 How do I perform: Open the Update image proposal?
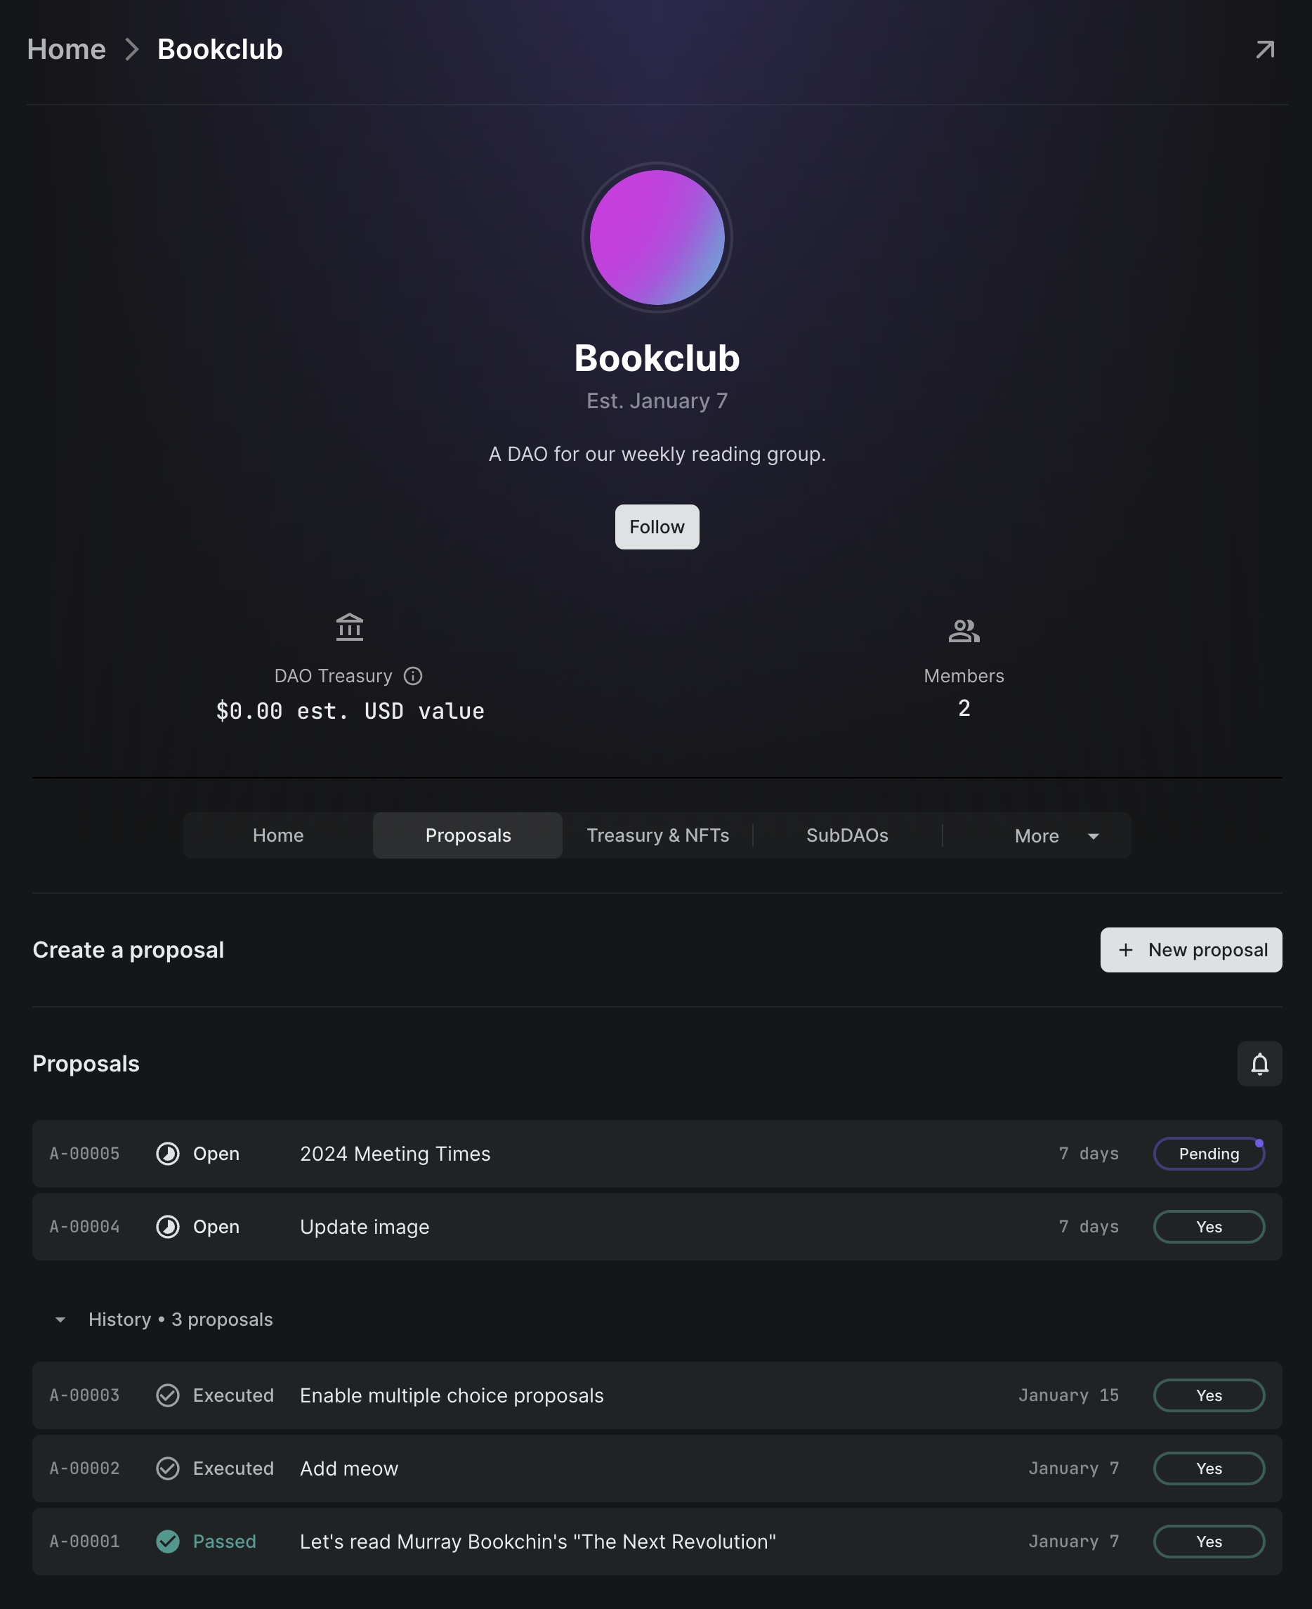365,1226
